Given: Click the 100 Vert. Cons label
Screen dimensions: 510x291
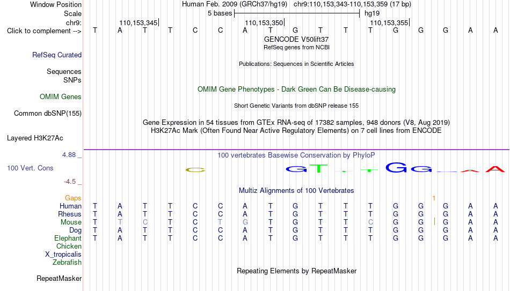Looking at the screenshot, I should point(30,168).
